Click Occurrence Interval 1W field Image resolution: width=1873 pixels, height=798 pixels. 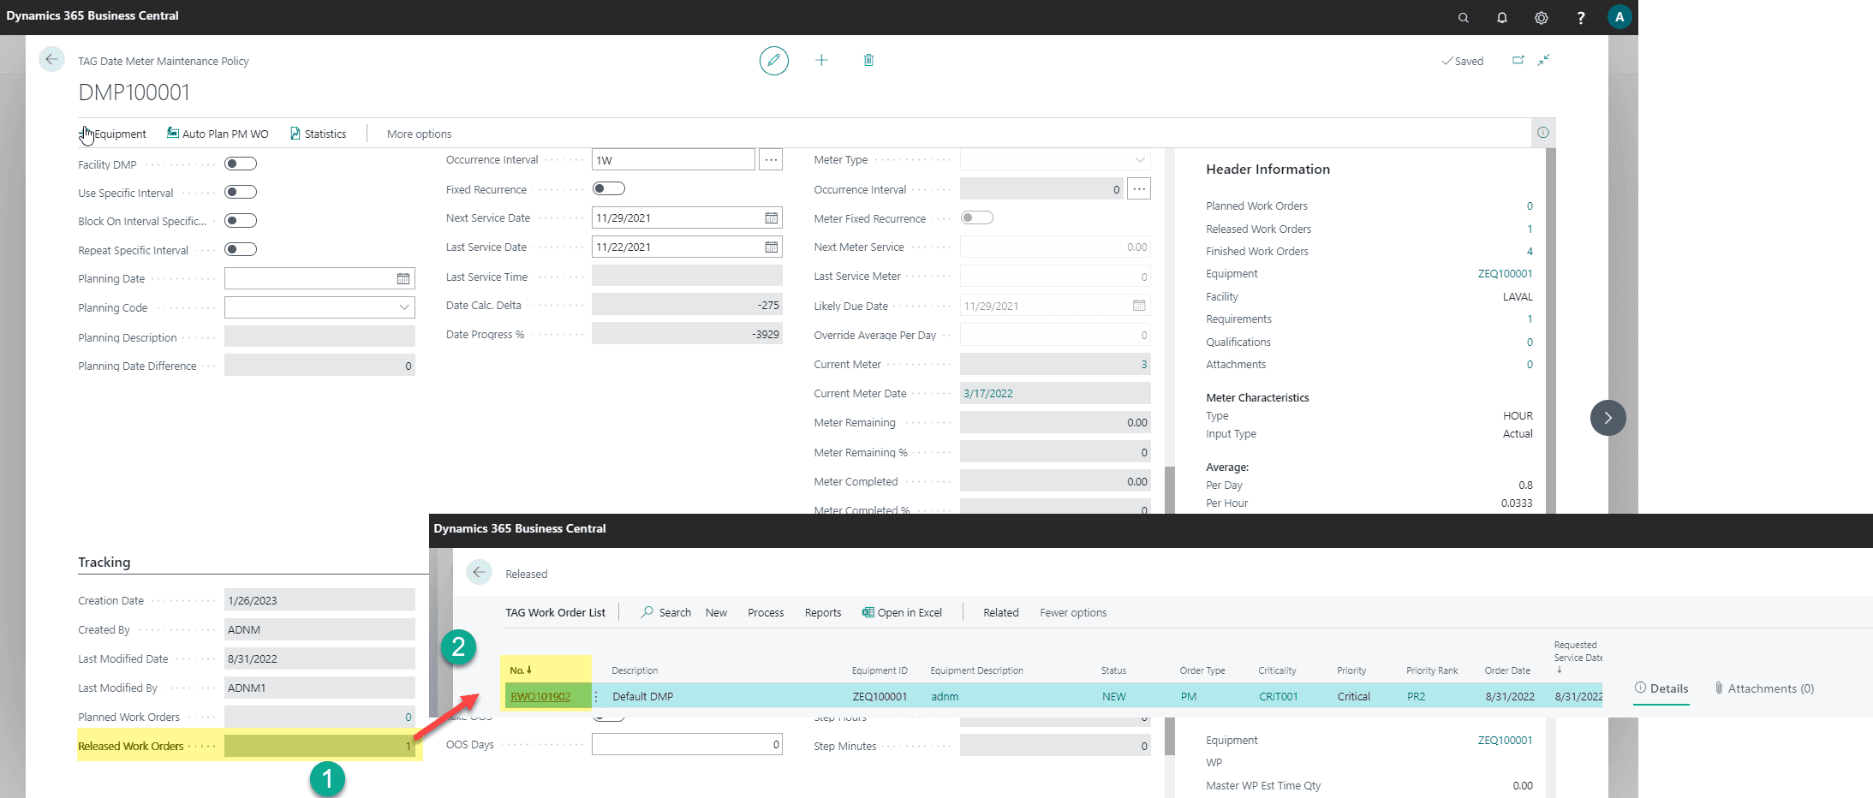pyautogui.click(x=673, y=160)
